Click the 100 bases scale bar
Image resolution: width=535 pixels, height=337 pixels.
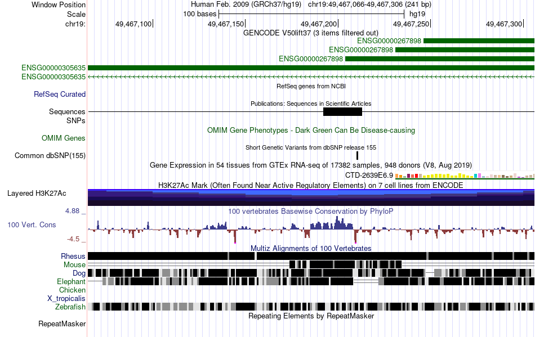tap(311, 14)
